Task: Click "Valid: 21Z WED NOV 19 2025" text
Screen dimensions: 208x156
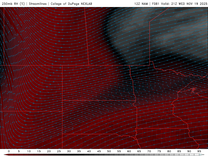Action: pyautogui.click(x=184, y=4)
